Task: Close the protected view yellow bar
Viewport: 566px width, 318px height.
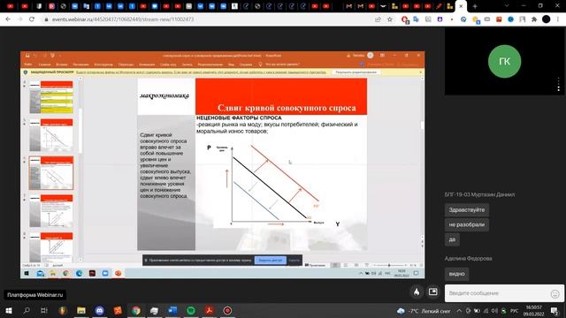Action: pyautogui.click(x=421, y=72)
